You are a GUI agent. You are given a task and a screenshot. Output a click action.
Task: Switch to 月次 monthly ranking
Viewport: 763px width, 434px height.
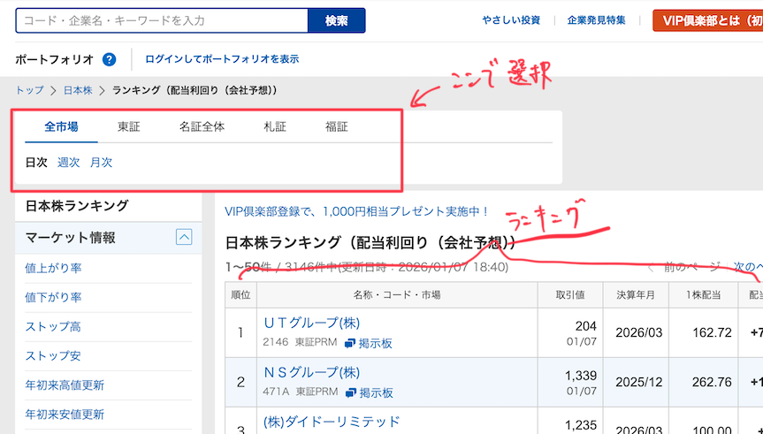pyautogui.click(x=101, y=162)
